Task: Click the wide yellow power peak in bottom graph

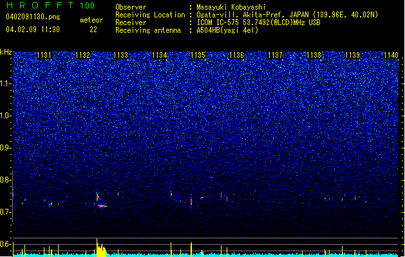Action: pos(101,249)
